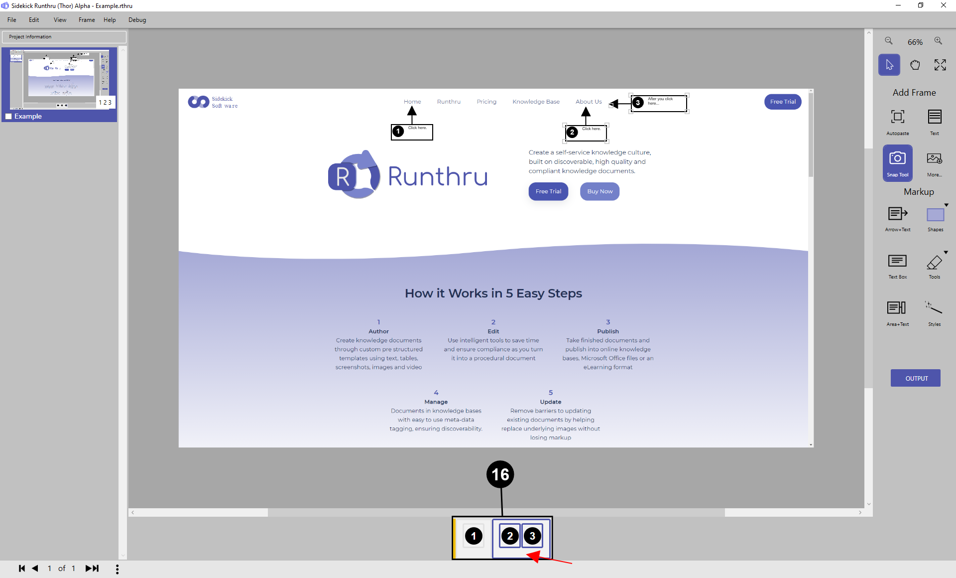
Task: Open the Debug menu
Action: (137, 20)
